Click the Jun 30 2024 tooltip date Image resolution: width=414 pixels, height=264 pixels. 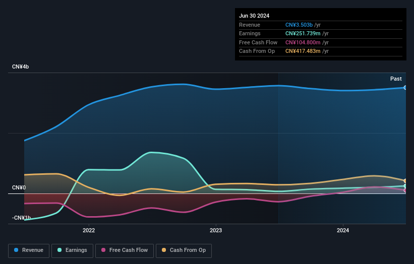coord(254,16)
